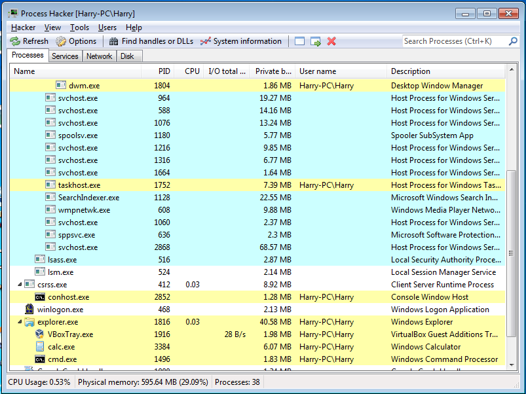Click the lsm.exe process icon

pyautogui.click(x=40, y=272)
